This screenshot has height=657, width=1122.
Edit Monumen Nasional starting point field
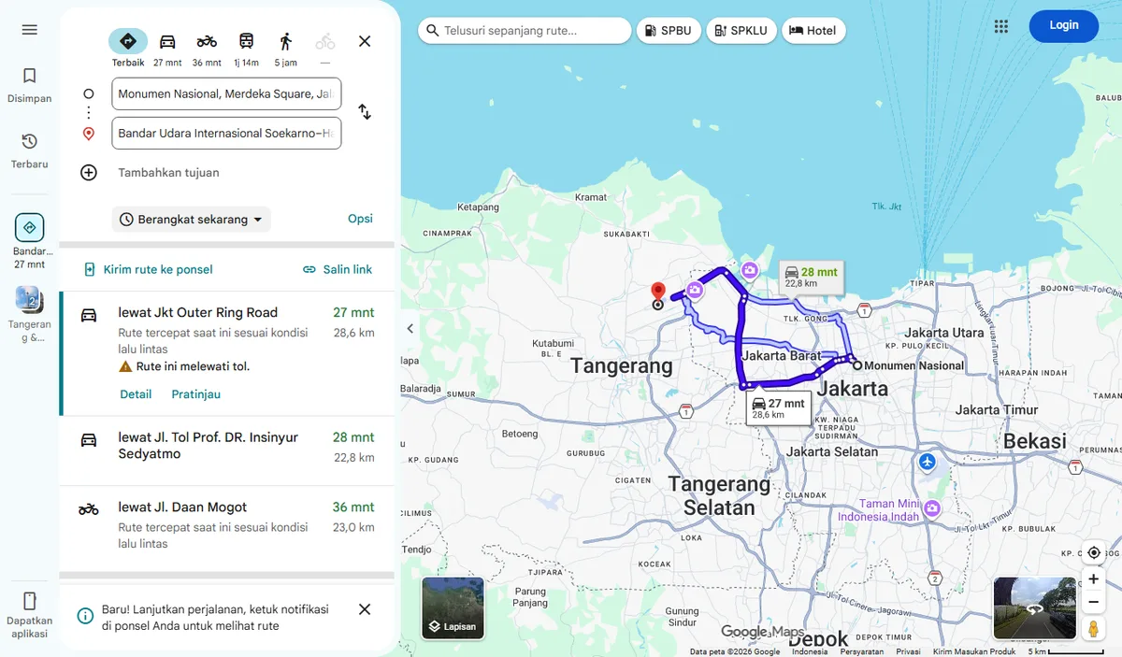(226, 93)
